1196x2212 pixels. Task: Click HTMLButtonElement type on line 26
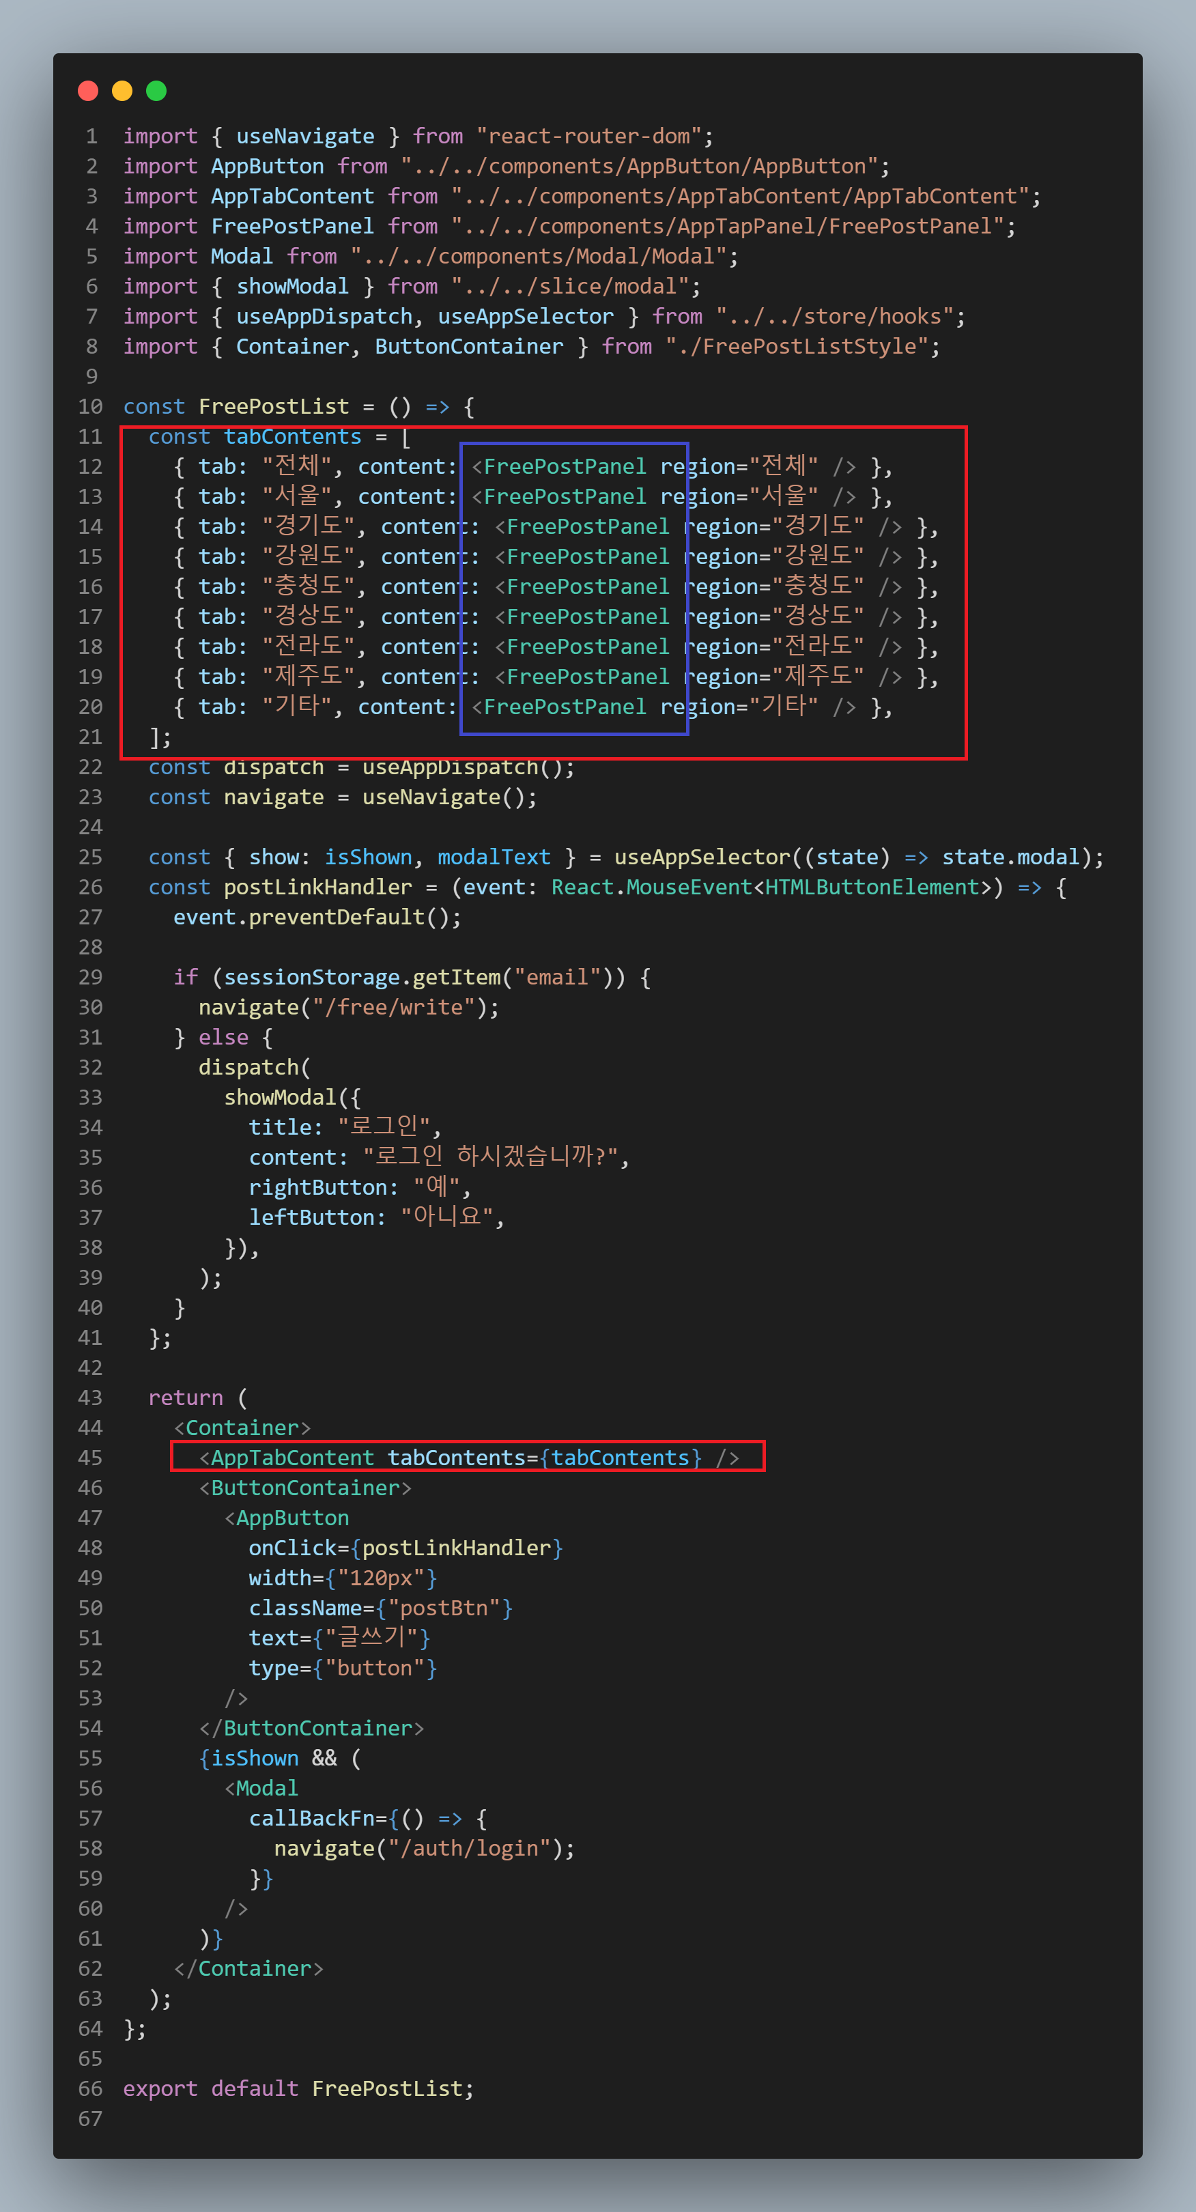[872, 888]
